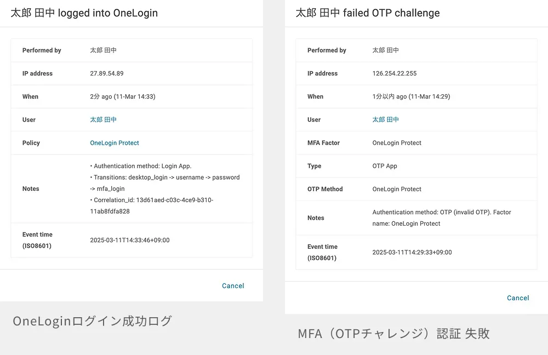Click the IP address 126.254.22.255
This screenshot has width=548, height=355.
(x=394, y=73)
